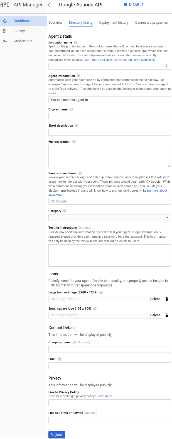Click Select for the small square logo
172x439 pixels.
coord(155,315)
